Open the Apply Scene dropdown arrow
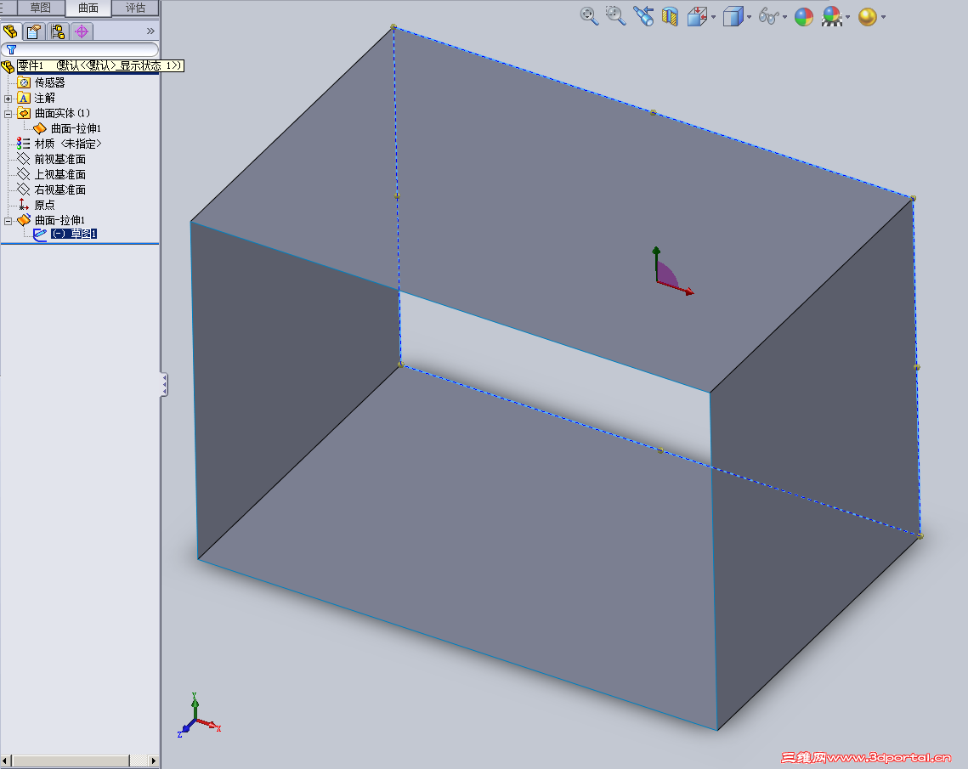Screen dimensions: 968x769 (x=847, y=17)
